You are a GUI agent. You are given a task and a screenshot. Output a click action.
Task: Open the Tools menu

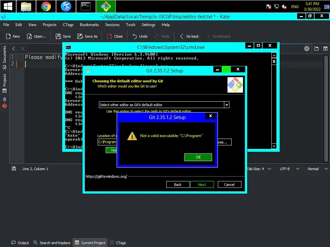(x=131, y=25)
